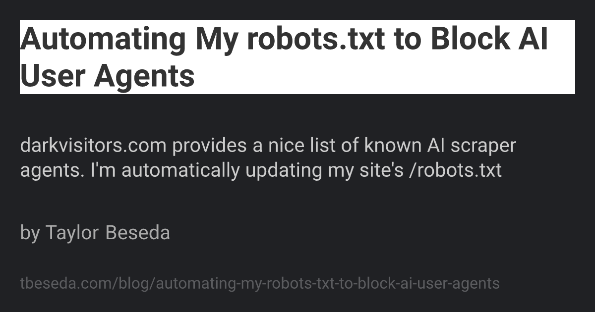Open the tbeseda.com blog URL at bottom
Screen dimensions: 595x312
click(259, 284)
